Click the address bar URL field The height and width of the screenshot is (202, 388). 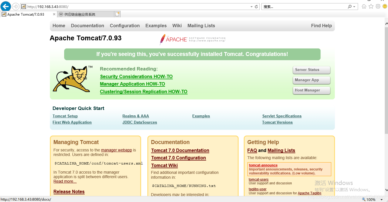pyautogui.click(x=137, y=7)
